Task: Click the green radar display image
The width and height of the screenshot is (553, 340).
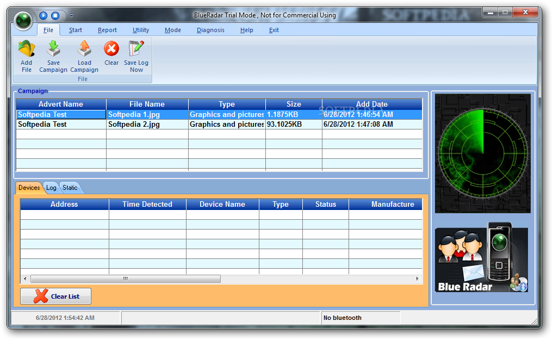Action: (482, 153)
